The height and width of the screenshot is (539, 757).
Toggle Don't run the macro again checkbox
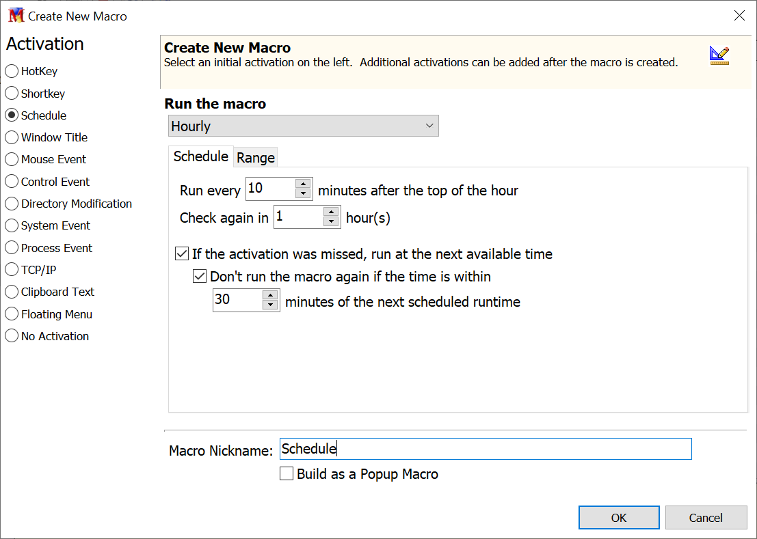coord(200,277)
